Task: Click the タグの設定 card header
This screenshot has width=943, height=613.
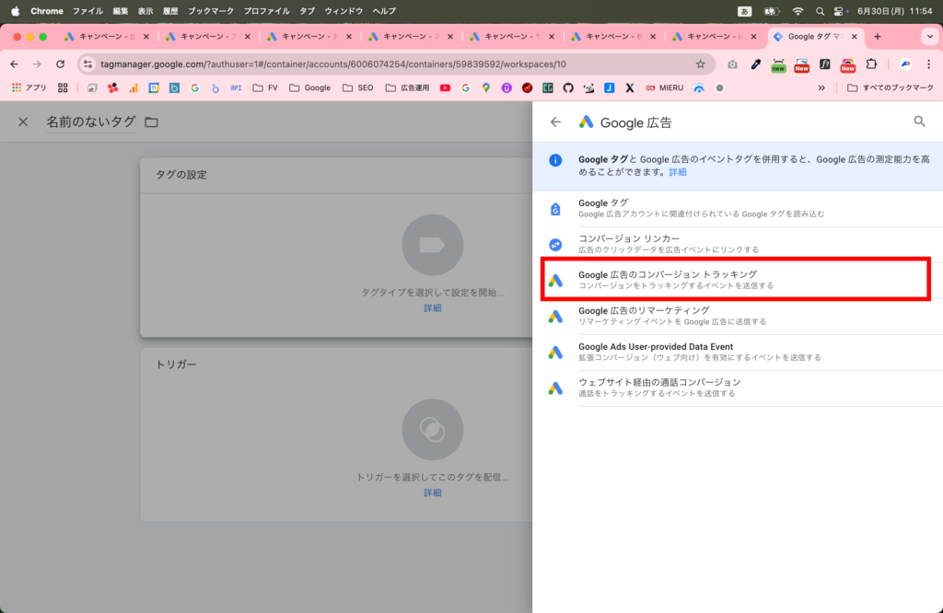Action: coord(336,175)
